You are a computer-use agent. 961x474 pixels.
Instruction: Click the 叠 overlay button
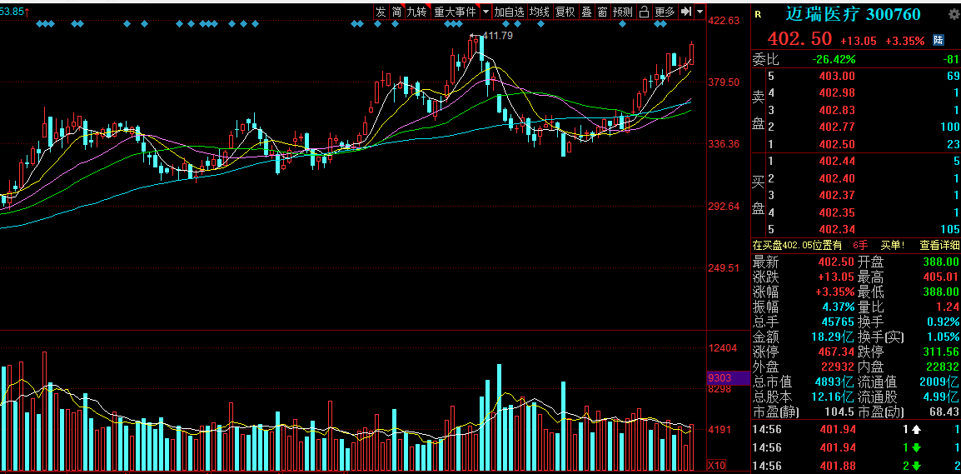tap(586, 11)
